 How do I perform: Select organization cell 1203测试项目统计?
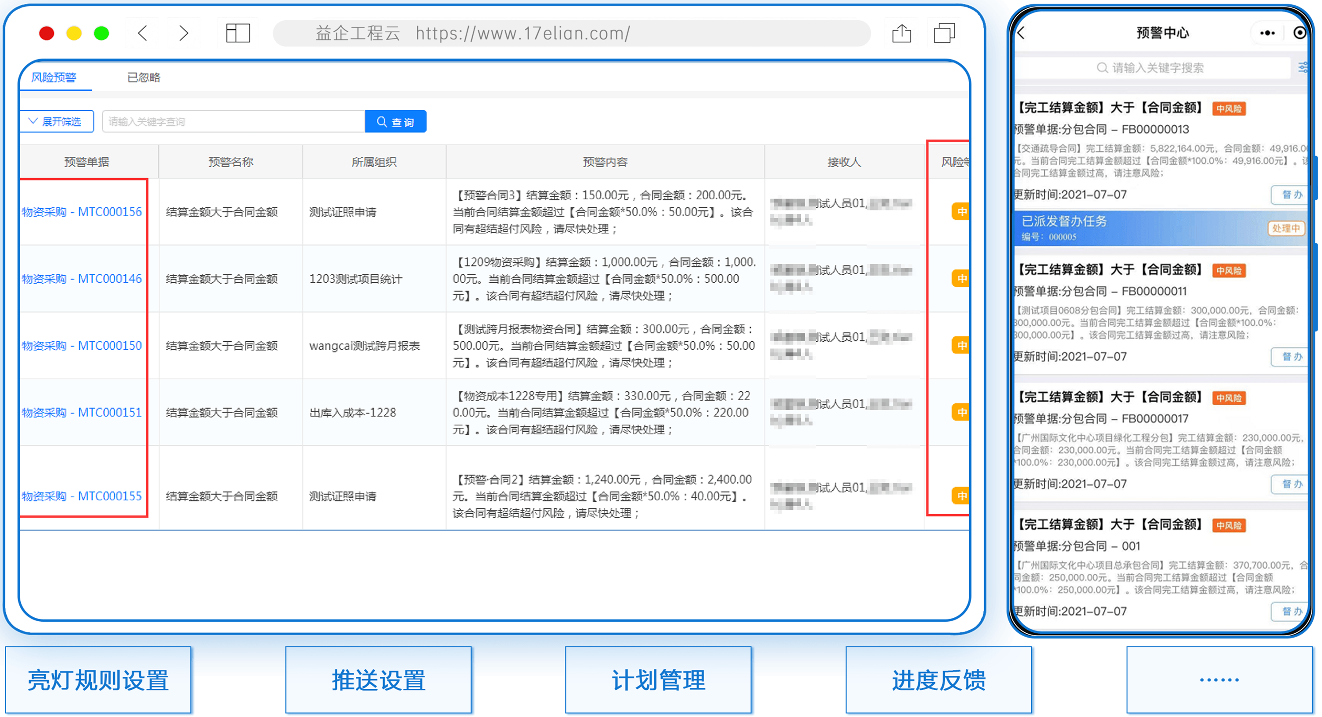356,279
